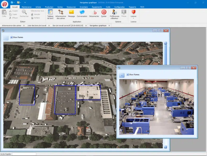207x156 pixels.
Task: Click the leftmost blue frame on the aerial map
Action: 27,95
